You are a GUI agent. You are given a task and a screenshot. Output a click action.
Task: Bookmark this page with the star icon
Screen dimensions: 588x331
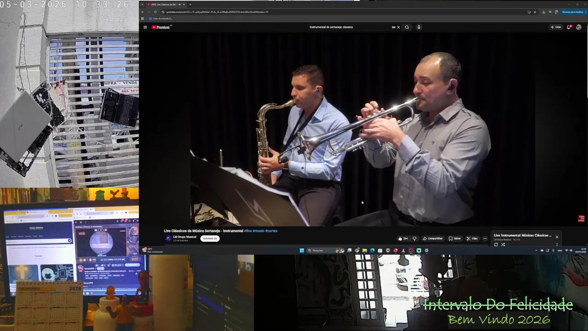(x=535, y=12)
